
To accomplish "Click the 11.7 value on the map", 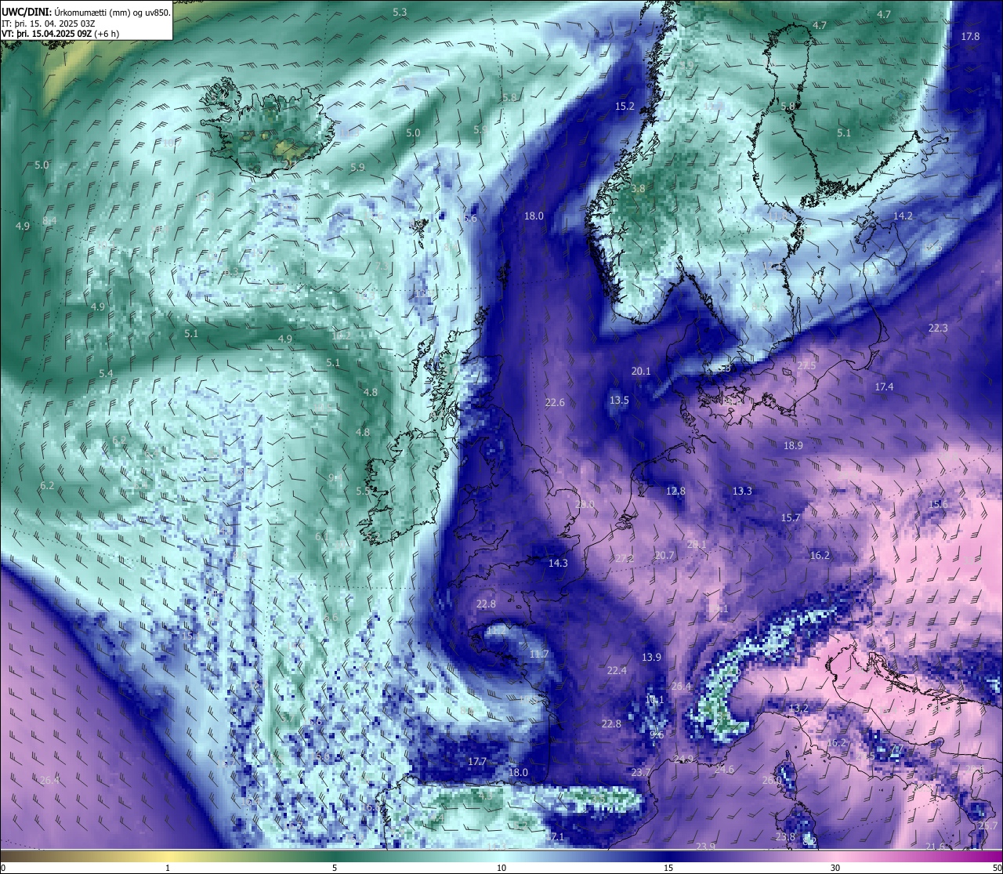I will tap(539, 655).
